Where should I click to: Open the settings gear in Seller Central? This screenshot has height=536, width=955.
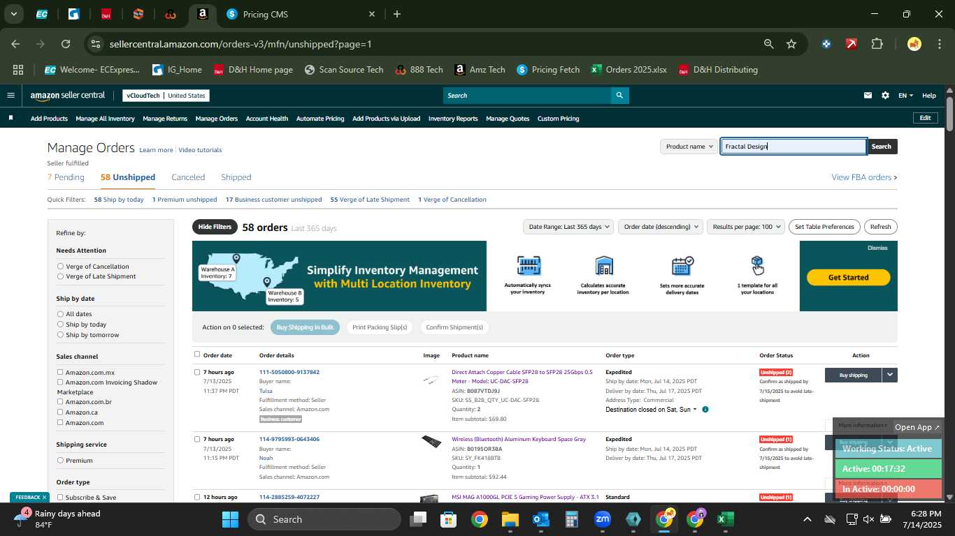click(x=885, y=96)
